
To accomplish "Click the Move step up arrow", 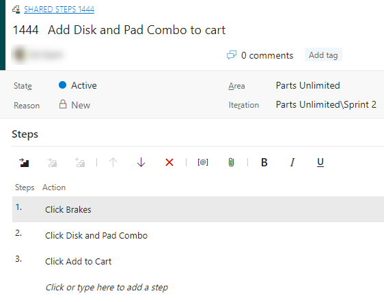I will coord(113,162).
